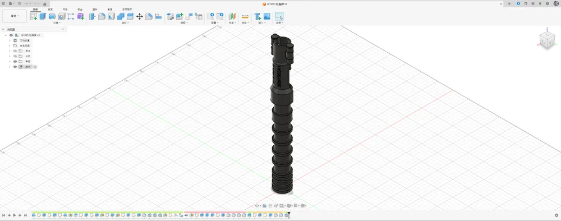Screen dimensions: 561x221
Task: Choose the Extrude tool in the toolbar
Action: (43, 16)
